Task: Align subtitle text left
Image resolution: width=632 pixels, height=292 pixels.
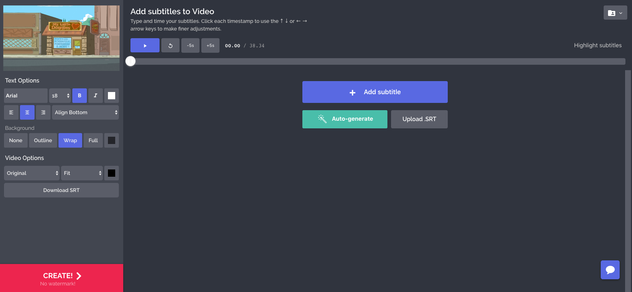Action: 11,112
